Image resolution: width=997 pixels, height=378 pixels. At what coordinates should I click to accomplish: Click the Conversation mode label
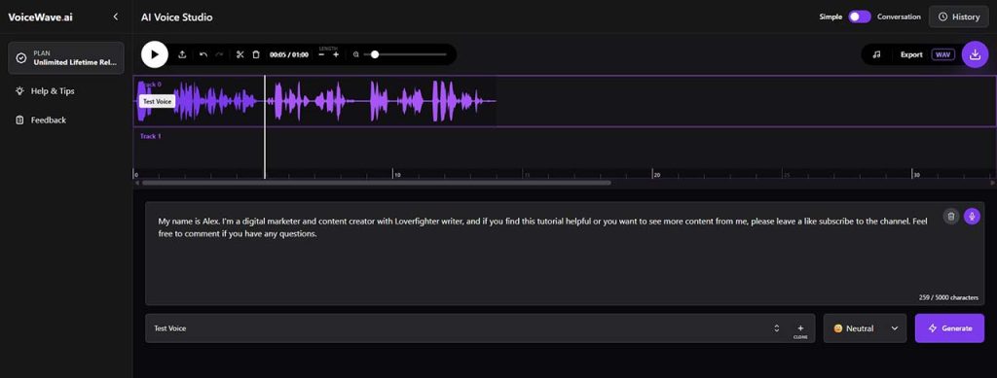click(899, 17)
